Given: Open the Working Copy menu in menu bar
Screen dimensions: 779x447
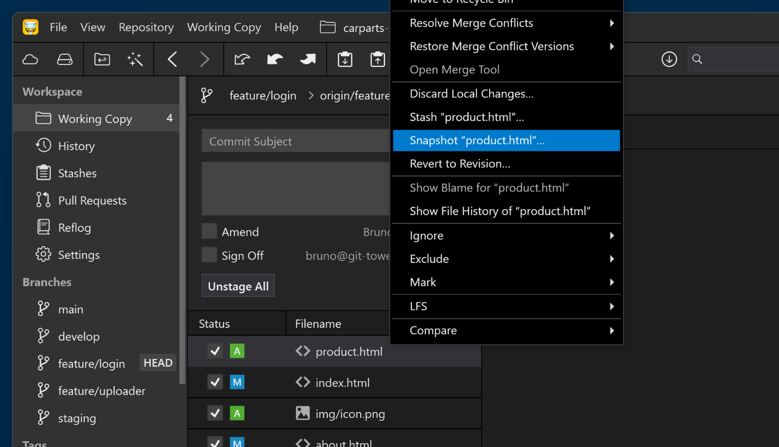Looking at the screenshot, I should tap(224, 28).
